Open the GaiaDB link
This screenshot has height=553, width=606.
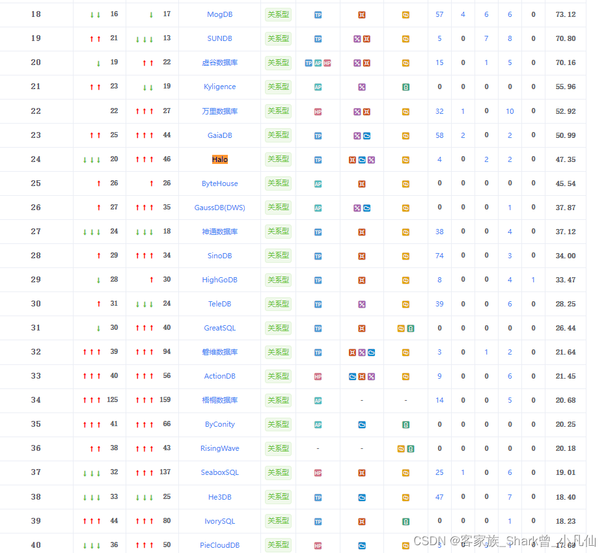click(219, 135)
